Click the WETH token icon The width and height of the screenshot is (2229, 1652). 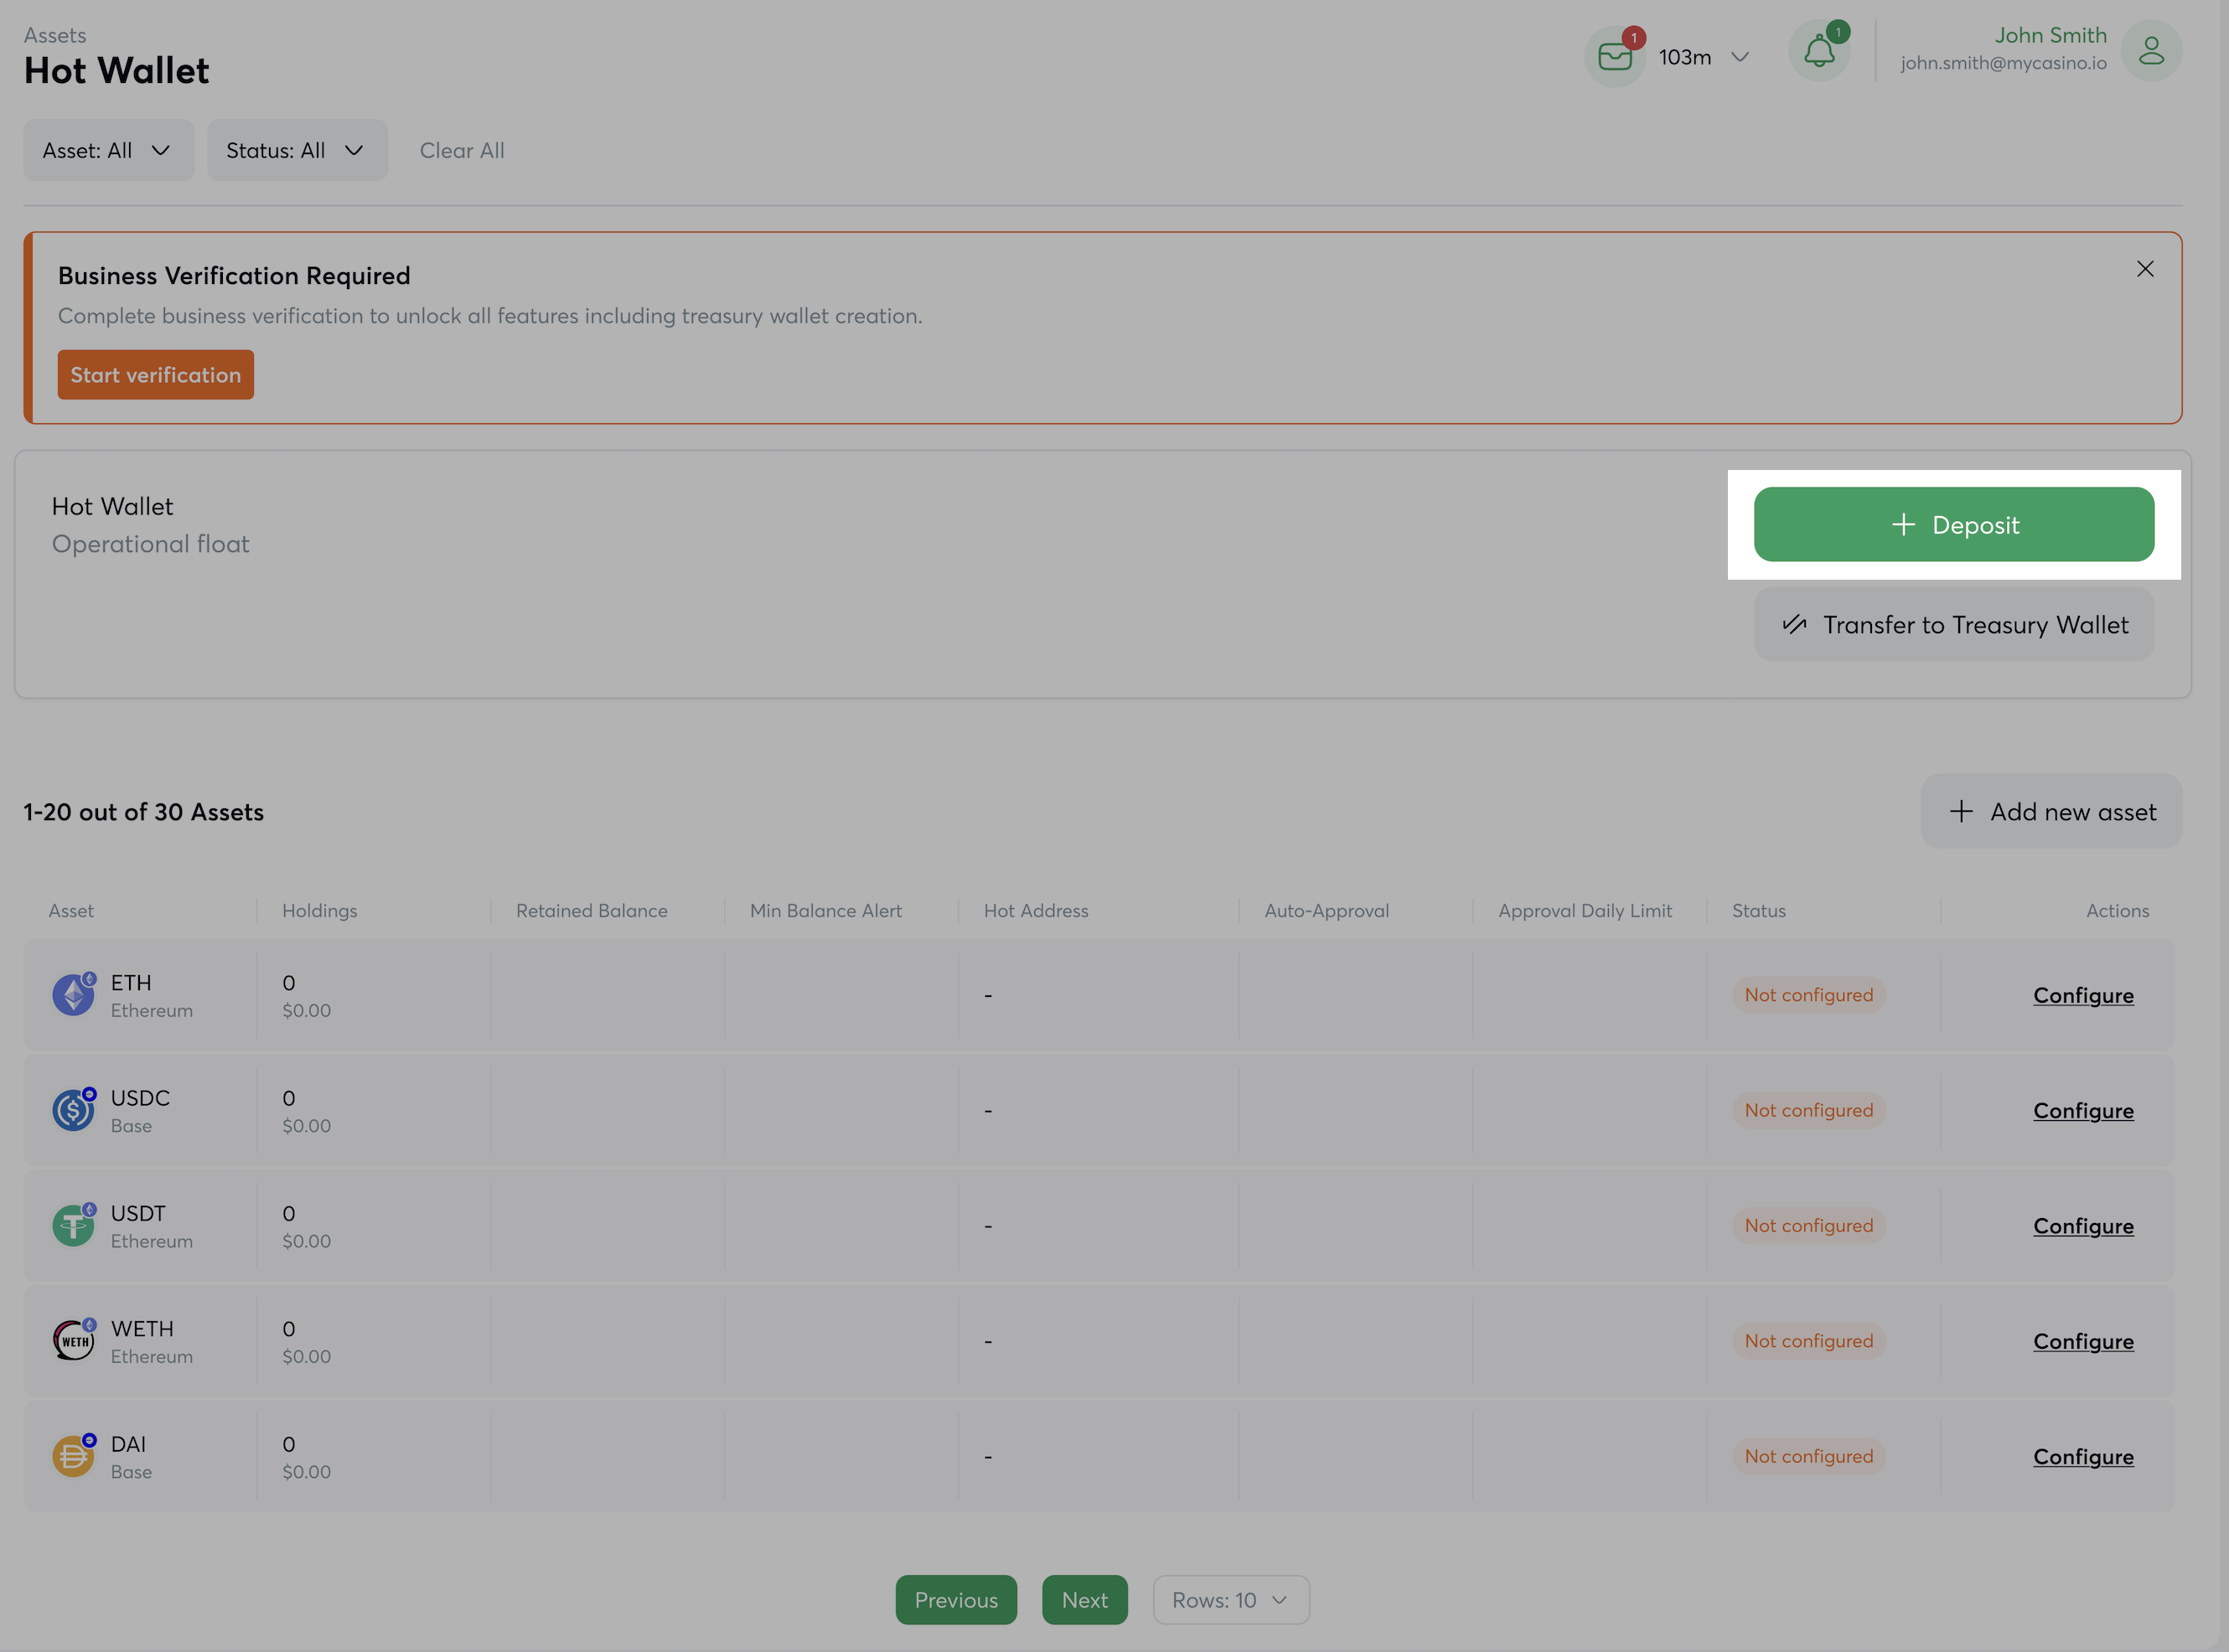click(73, 1341)
